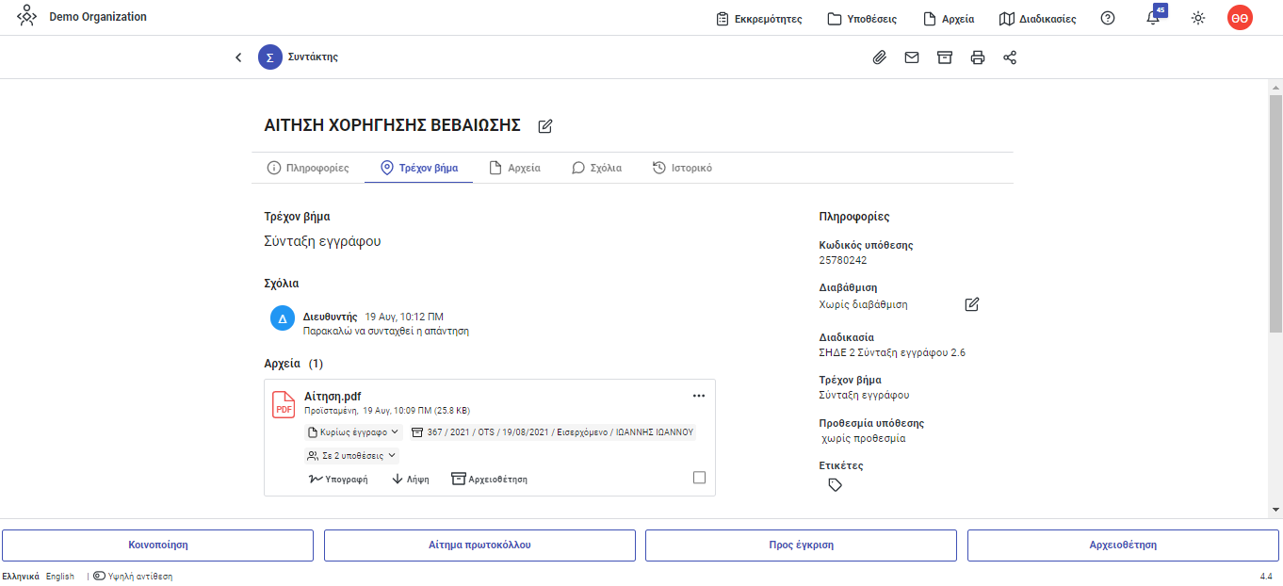Switch language to Ελληνικά
The width and height of the screenshot is (1283, 586).
pos(21,577)
